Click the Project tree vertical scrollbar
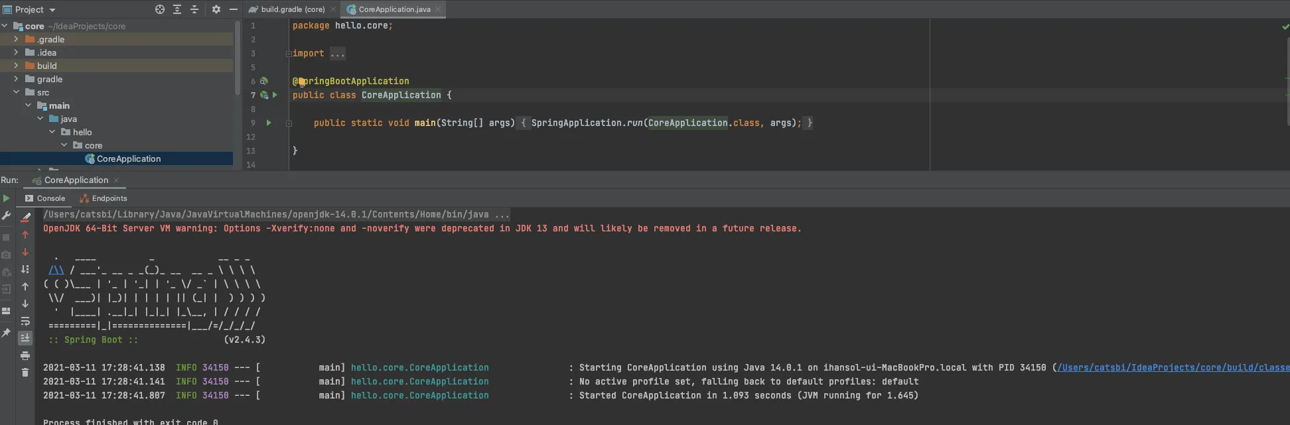The image size is (1290, 425). click(x=237, y=60)
